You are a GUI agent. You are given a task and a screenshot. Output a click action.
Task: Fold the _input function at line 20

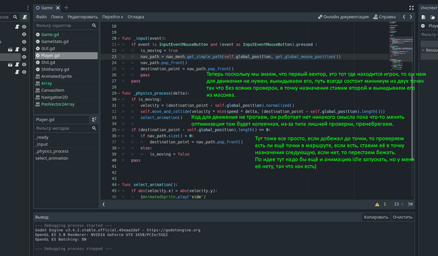[117, 38]
